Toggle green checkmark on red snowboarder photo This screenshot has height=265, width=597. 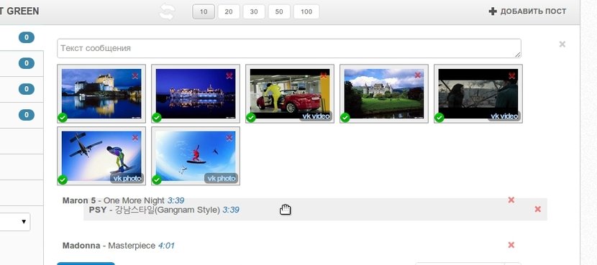pos(157,180)
